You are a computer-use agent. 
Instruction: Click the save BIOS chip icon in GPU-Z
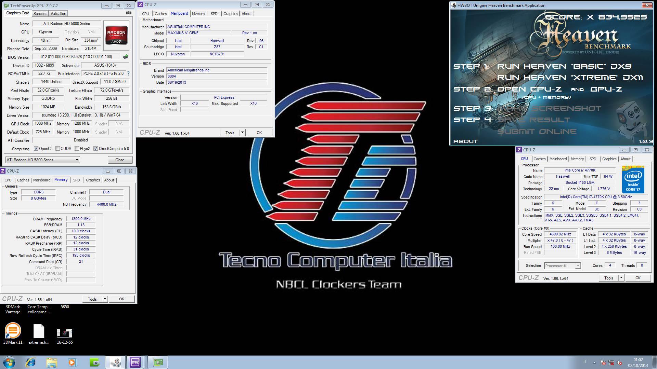[x=126, y=57]
